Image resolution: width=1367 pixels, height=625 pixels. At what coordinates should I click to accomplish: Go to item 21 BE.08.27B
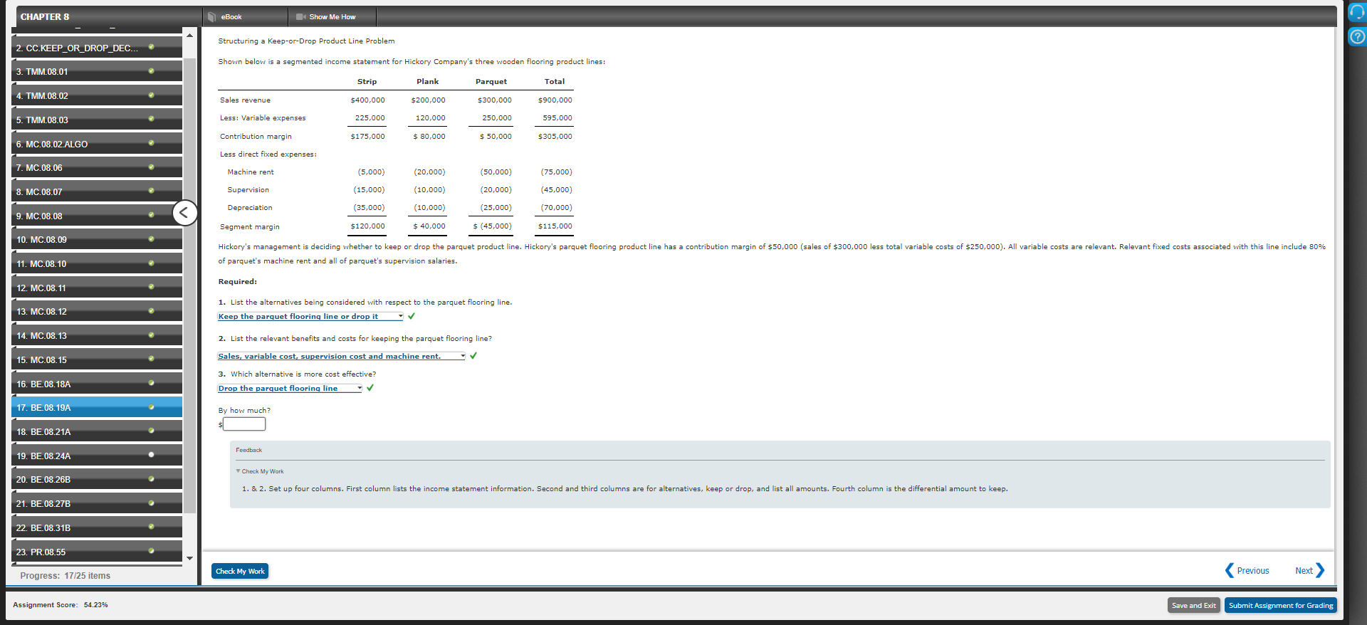pyautogui.click(x=97, y=503)
